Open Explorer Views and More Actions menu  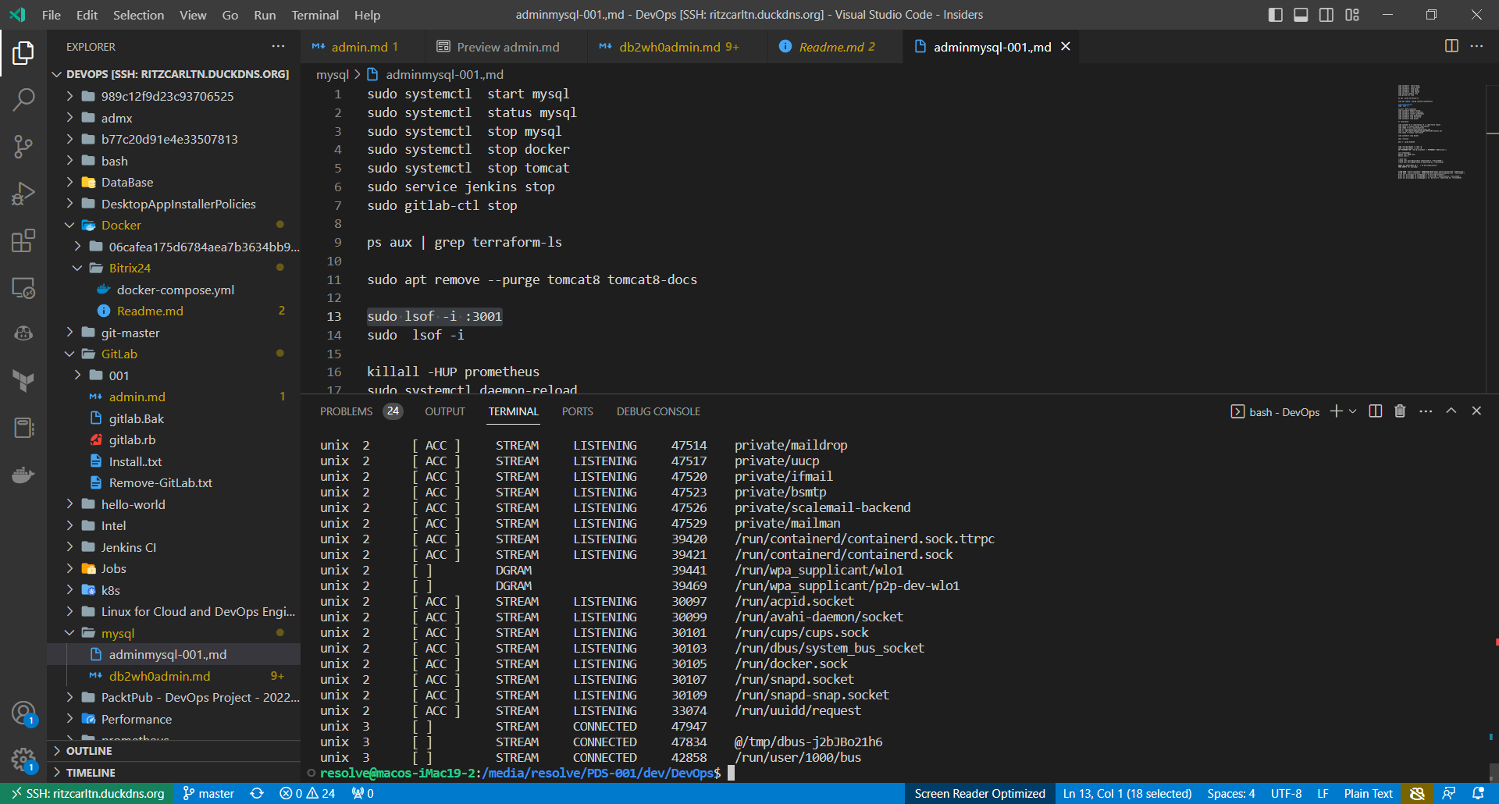[278, 46]
